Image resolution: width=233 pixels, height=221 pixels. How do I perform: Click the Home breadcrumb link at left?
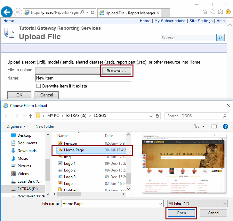9,21
